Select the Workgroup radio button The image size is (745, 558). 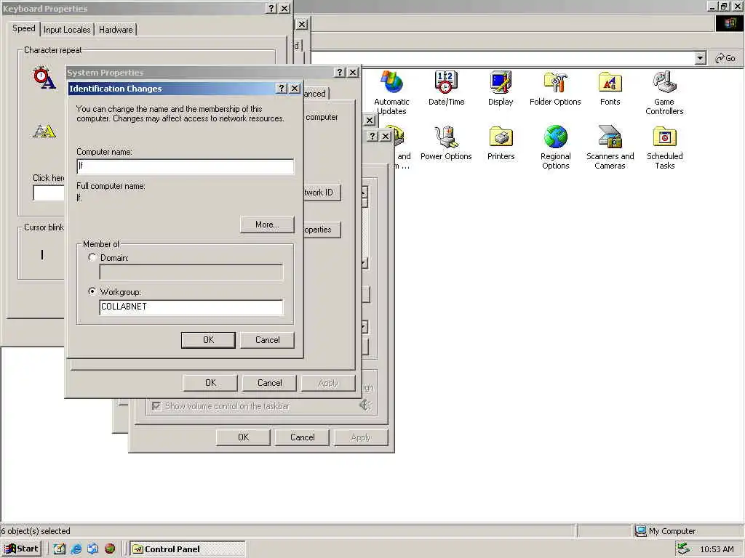[x=92, y=291]
